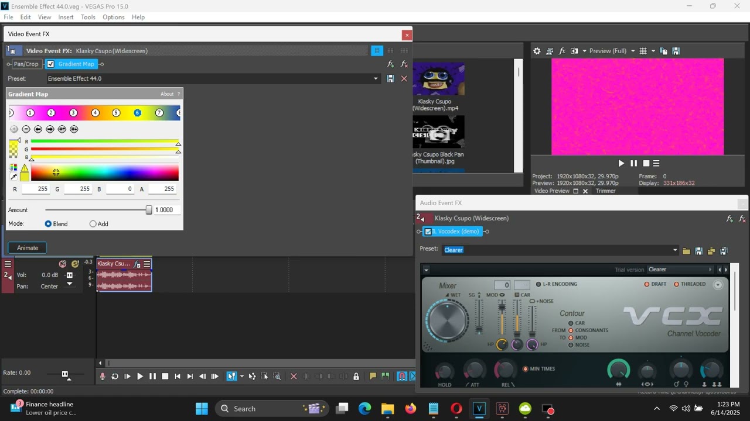The width and height of the screenshot is (750, 421).
Task: Open the File menu
Action: click(x=8, y=17)
